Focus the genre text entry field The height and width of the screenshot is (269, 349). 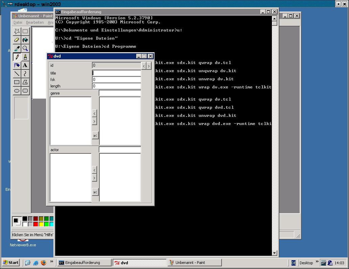tap(120, 93)
